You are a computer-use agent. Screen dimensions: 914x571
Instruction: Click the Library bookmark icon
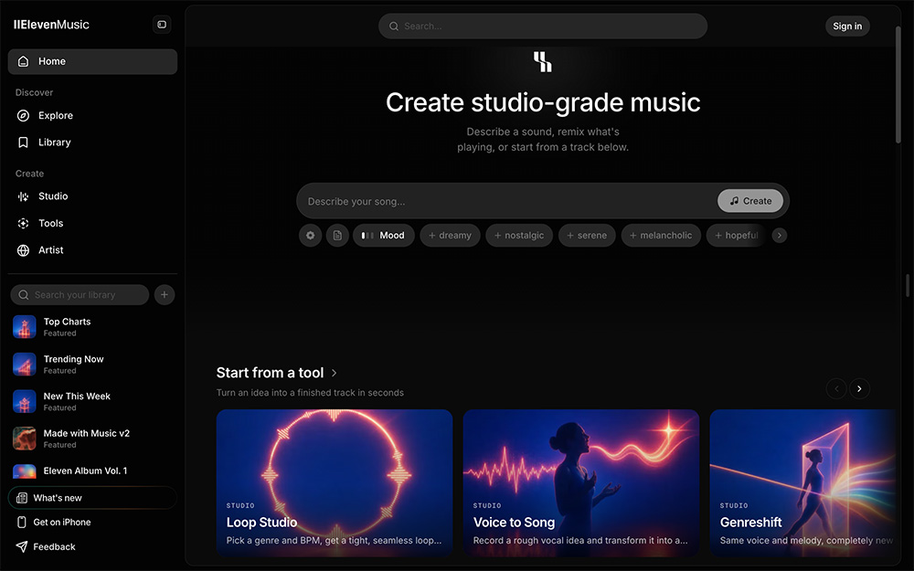[x=24, y=143]
